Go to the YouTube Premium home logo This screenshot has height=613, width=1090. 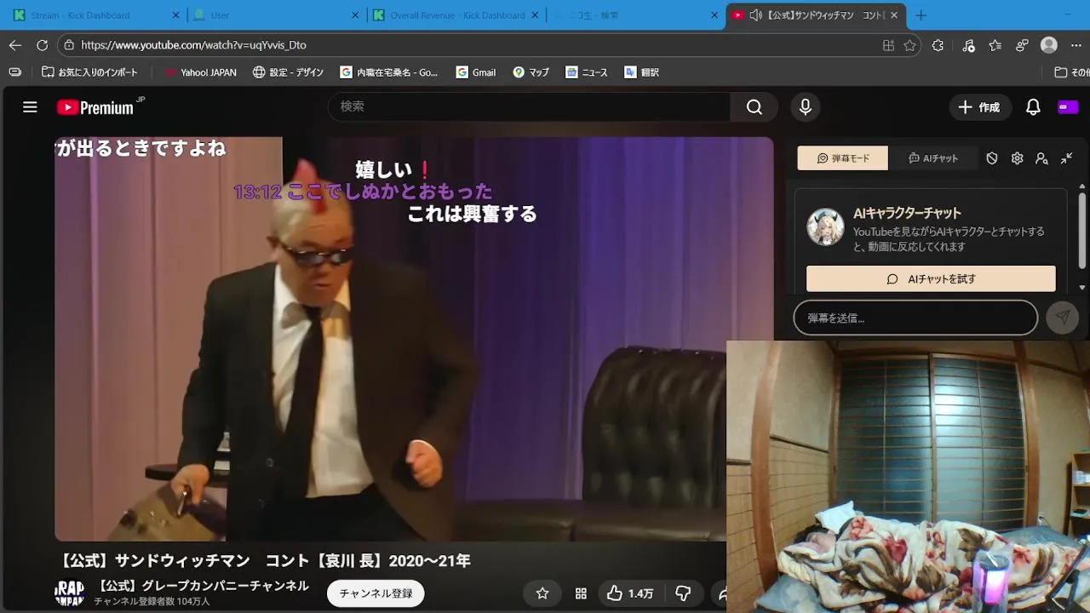pyautogui.click(x=95, y=107)
